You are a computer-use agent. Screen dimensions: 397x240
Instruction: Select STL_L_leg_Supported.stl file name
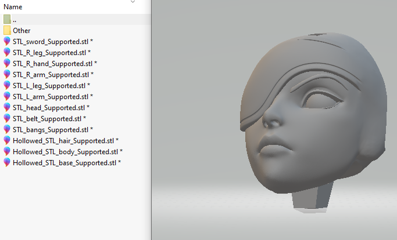[x=51, y=85]
